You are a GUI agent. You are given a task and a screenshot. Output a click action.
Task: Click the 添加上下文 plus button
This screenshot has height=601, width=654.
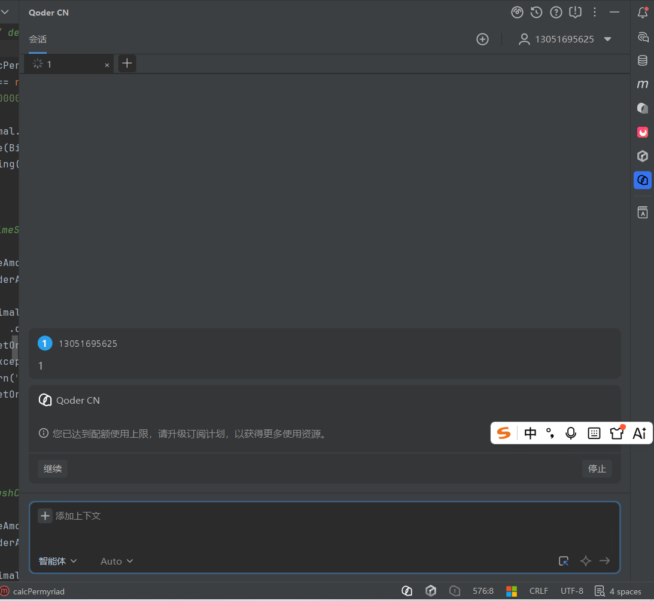click(45, 516)
